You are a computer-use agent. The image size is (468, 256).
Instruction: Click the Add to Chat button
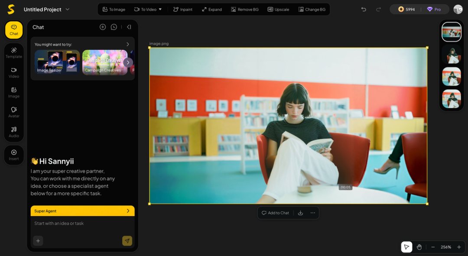275,213
